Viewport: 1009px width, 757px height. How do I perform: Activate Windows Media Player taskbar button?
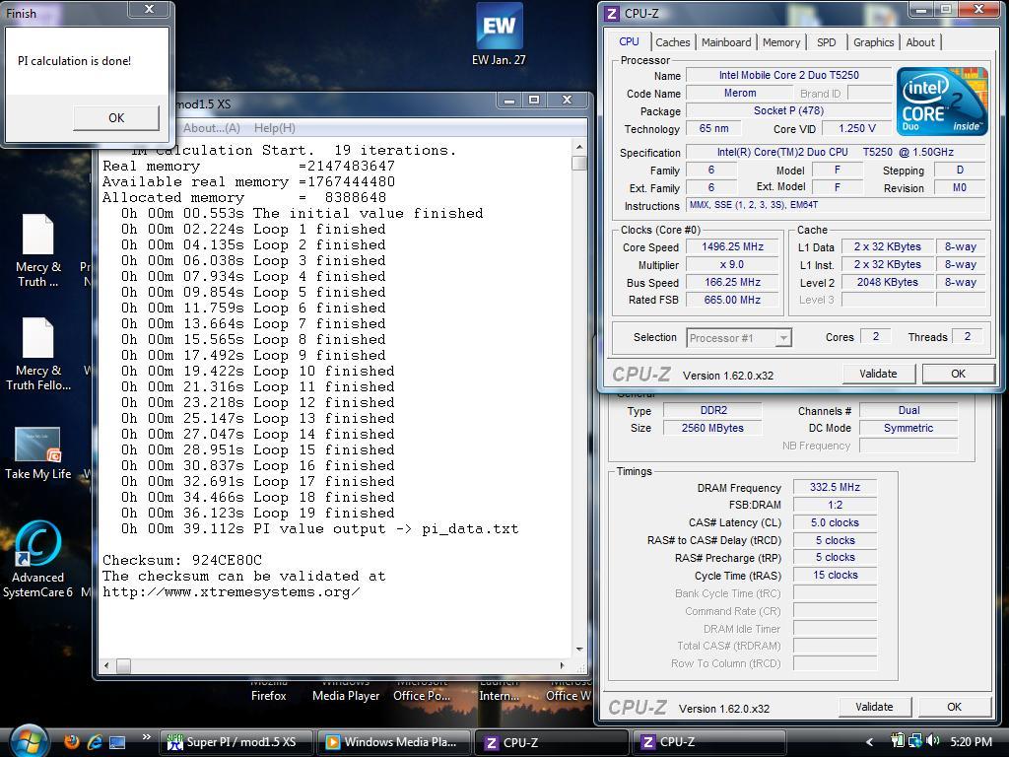pyautogui.click(x=394, y=742)
